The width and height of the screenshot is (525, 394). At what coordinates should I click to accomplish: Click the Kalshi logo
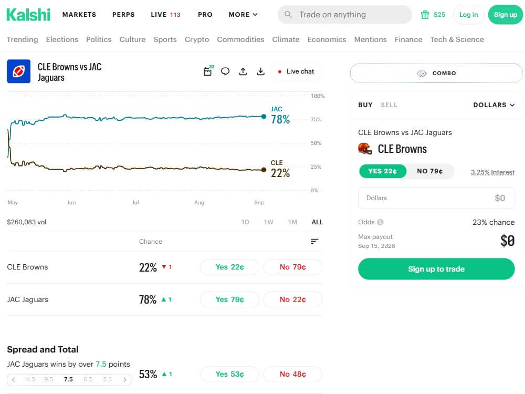click(x=28, y=15)
